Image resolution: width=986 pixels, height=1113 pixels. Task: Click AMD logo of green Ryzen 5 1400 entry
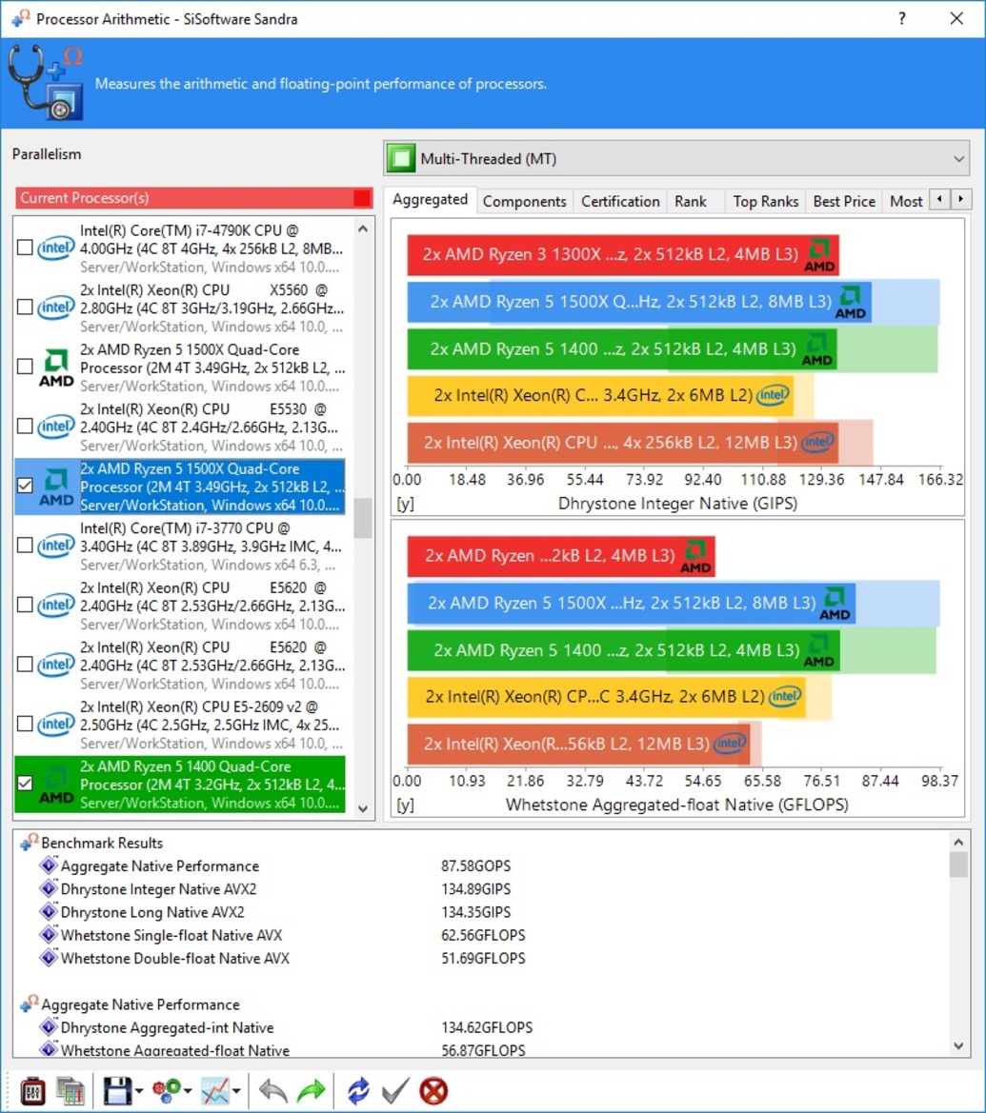56,785
